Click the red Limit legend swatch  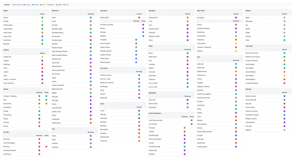pyautogui.click(x=64, y=5)
